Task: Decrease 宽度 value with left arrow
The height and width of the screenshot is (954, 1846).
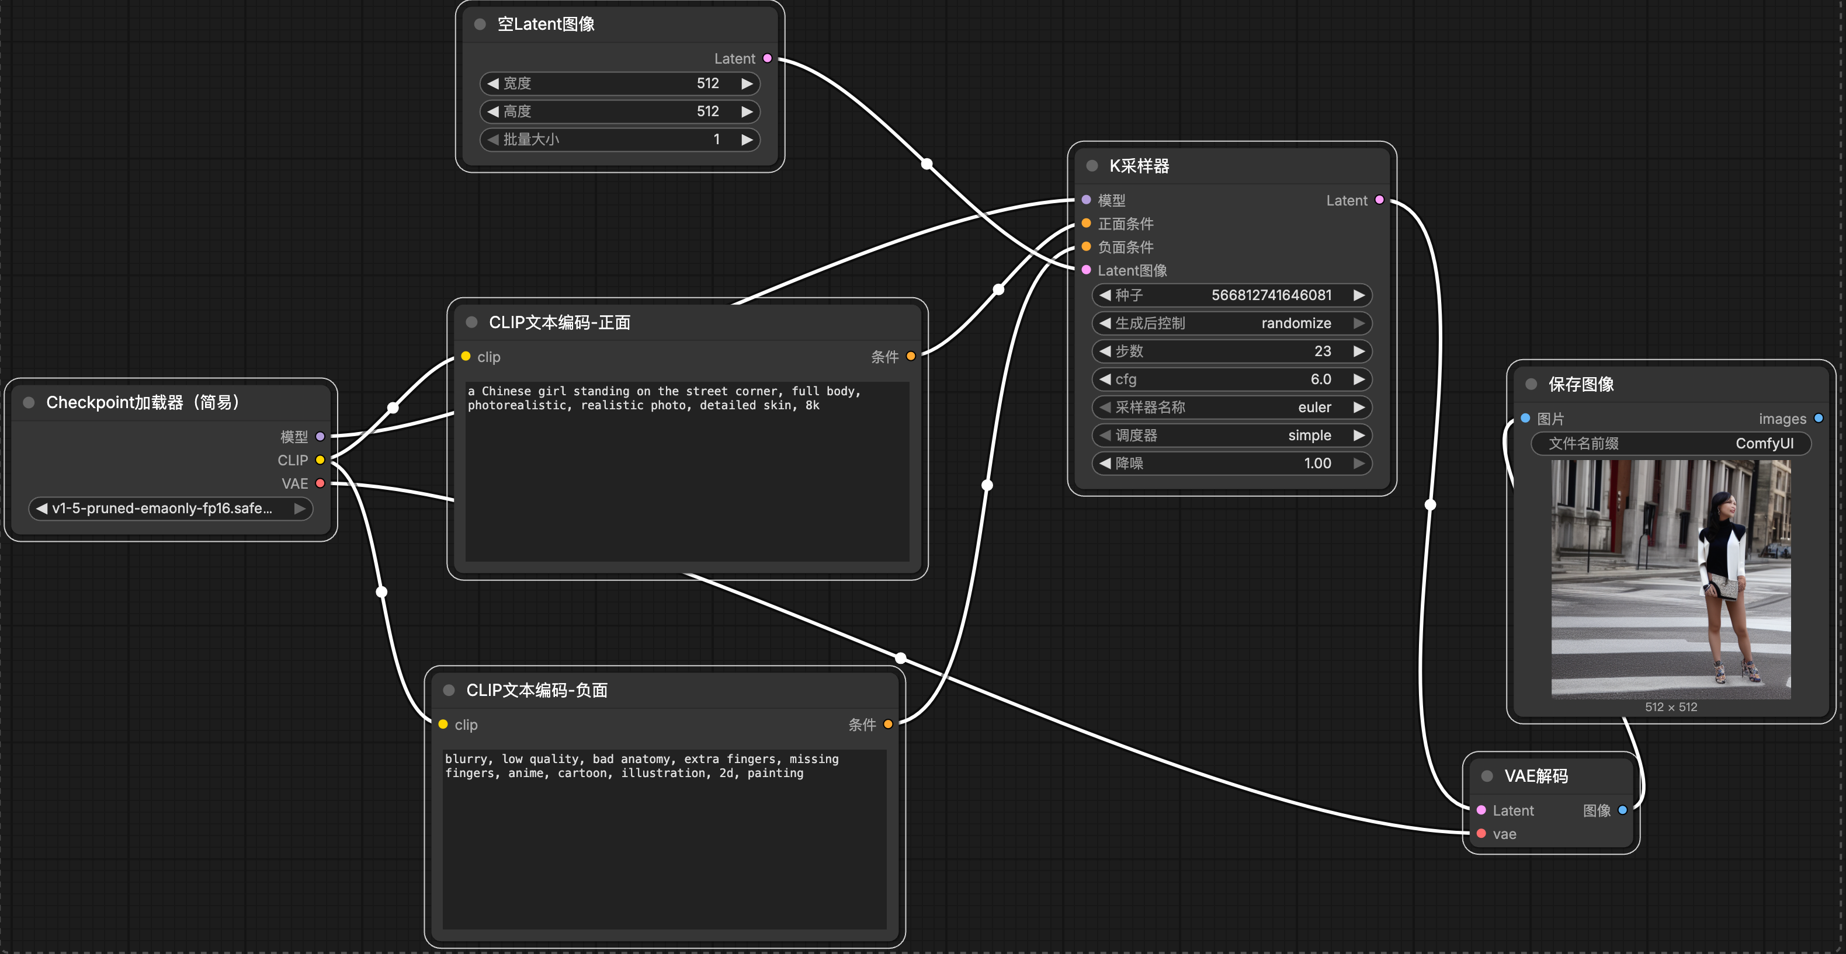Action: [x=492, y=84]
